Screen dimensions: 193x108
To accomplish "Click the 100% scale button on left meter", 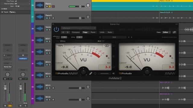I will click(x=60, y=46).
